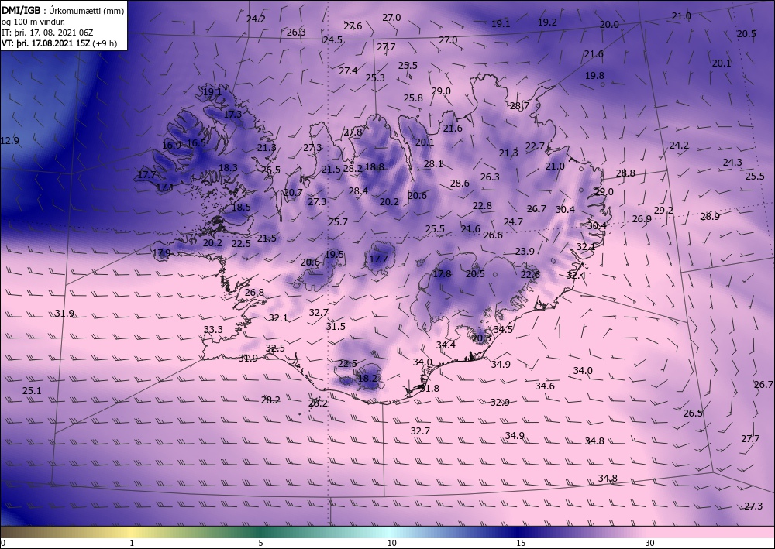Screen dimensions: 775x549
Task: Click the 19.8 value on the map
Action: point(594,76)
